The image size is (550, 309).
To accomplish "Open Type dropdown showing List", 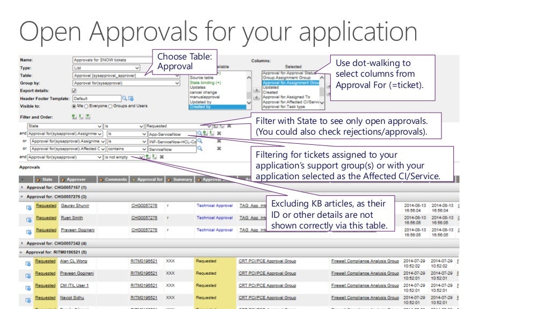I will [106, 68].
